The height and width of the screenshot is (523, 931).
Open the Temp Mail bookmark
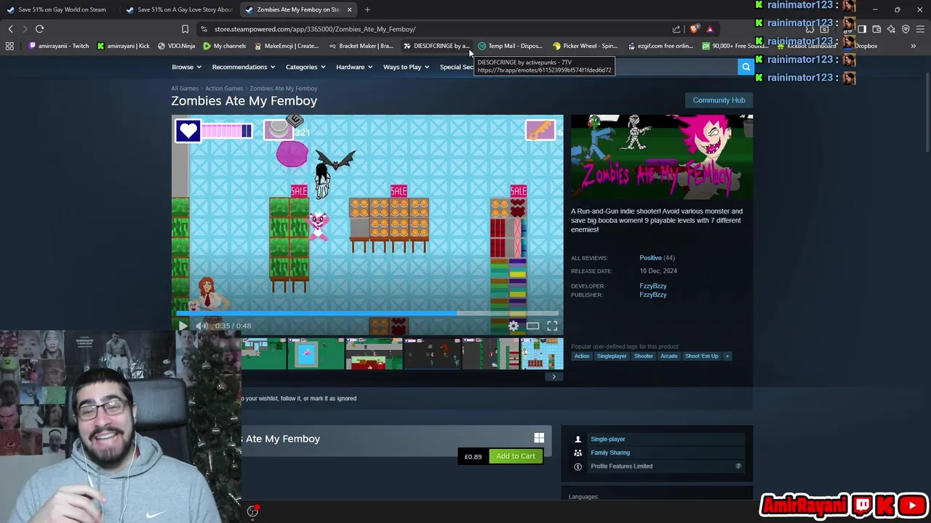510,46
